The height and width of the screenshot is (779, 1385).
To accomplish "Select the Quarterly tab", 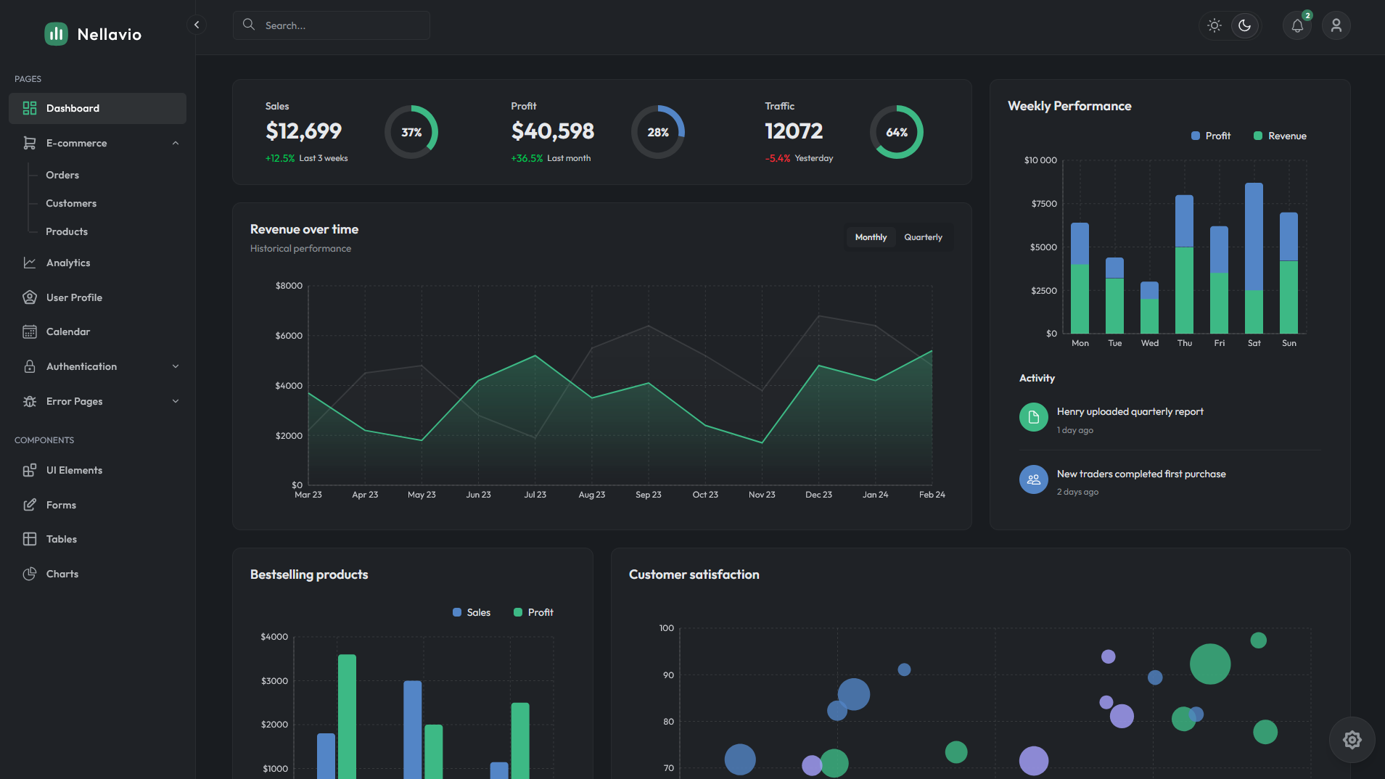I will tap(923, 237).
